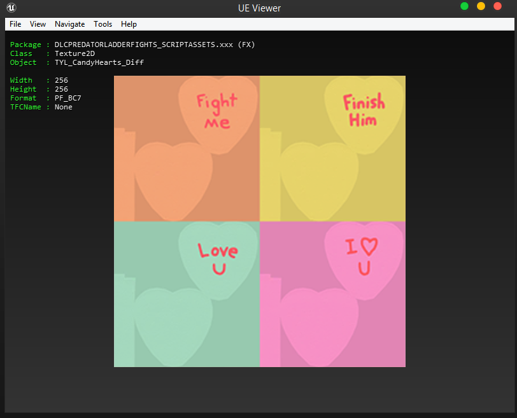The width and height of the screenshot is (517, 418).
Task: Click the yellow window control button
Action: tap(481, 6)
